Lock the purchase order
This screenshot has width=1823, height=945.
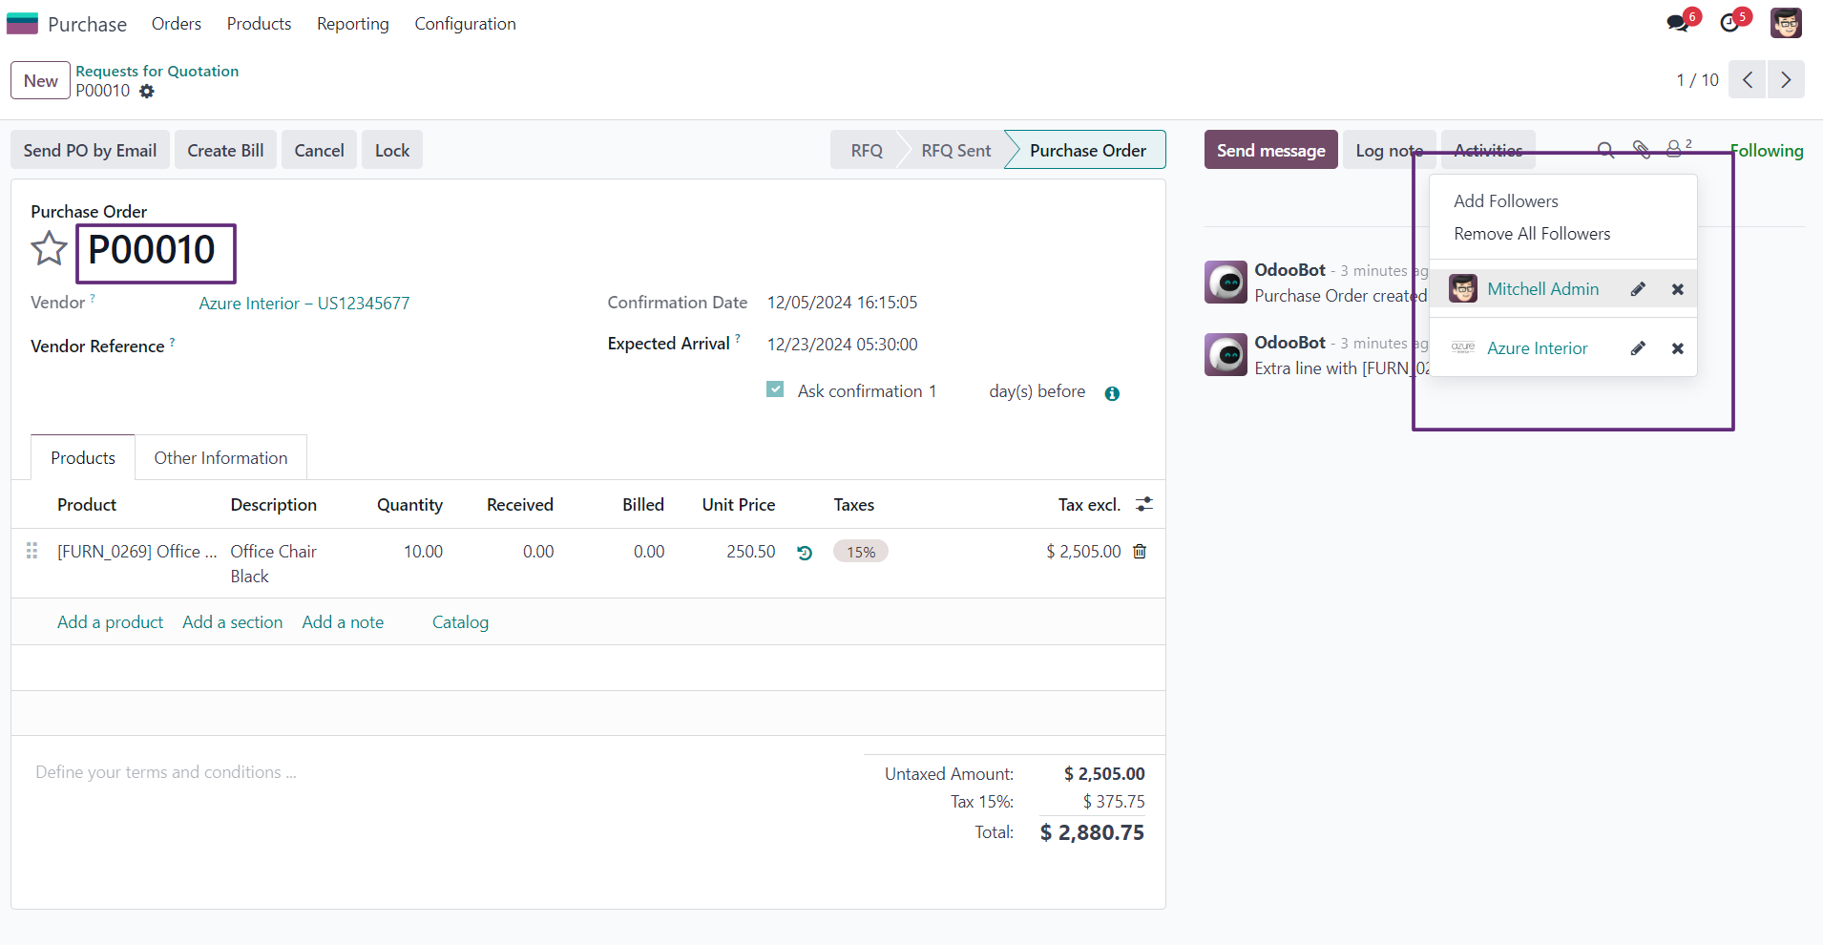392,150
